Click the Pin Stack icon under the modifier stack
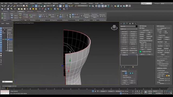This screenshot has height=97, width=173. 121,67
